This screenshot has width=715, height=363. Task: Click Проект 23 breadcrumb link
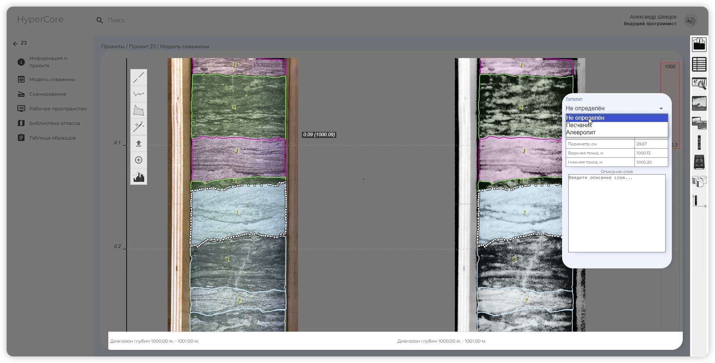[x=142, y=46]
